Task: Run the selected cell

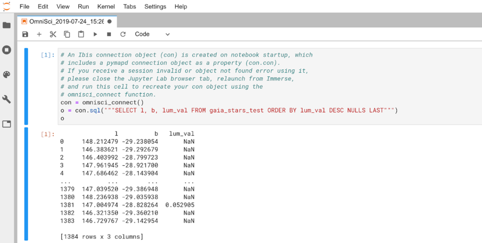Action: tap(95, 34)
